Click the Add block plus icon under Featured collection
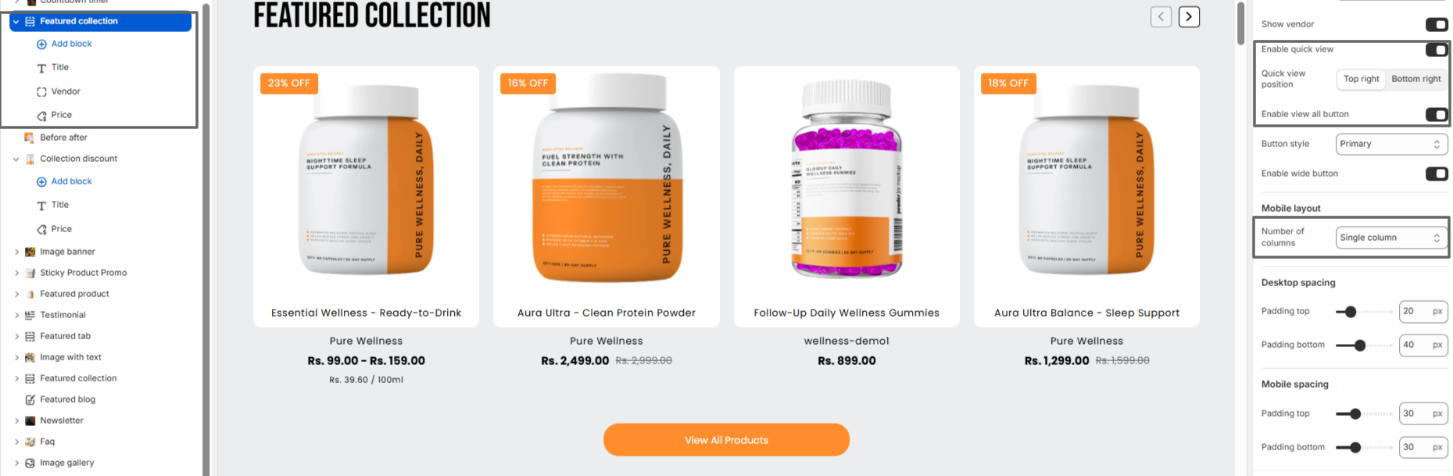The height and width of the screenshot is (476, 1453). [x=41, y=44]
